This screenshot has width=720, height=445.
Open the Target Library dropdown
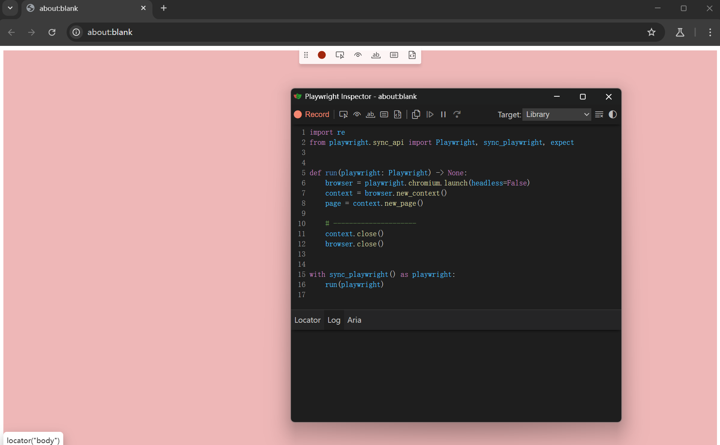[557, 114]
